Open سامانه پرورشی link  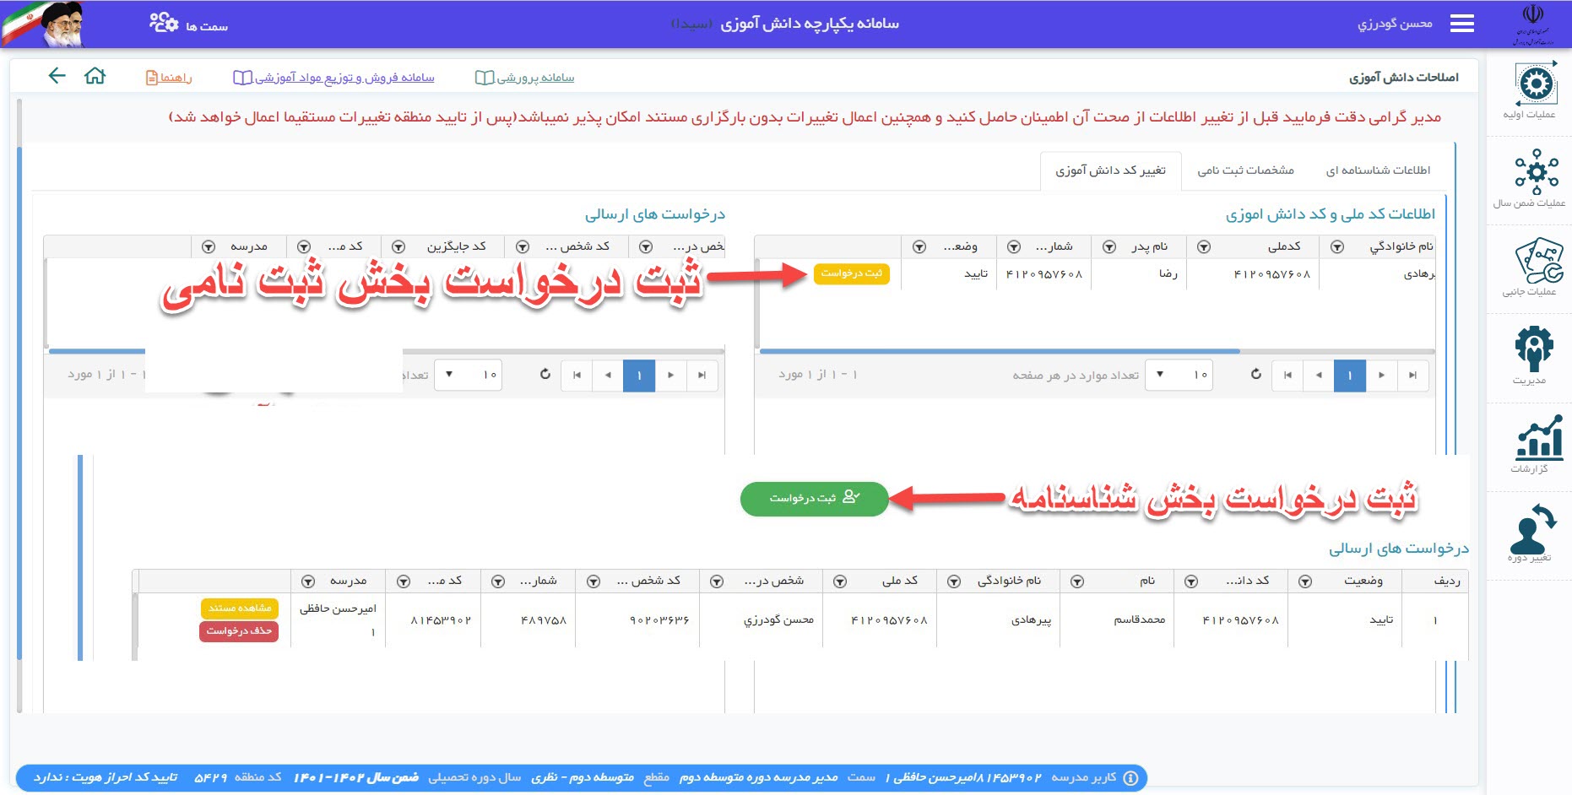525,78
